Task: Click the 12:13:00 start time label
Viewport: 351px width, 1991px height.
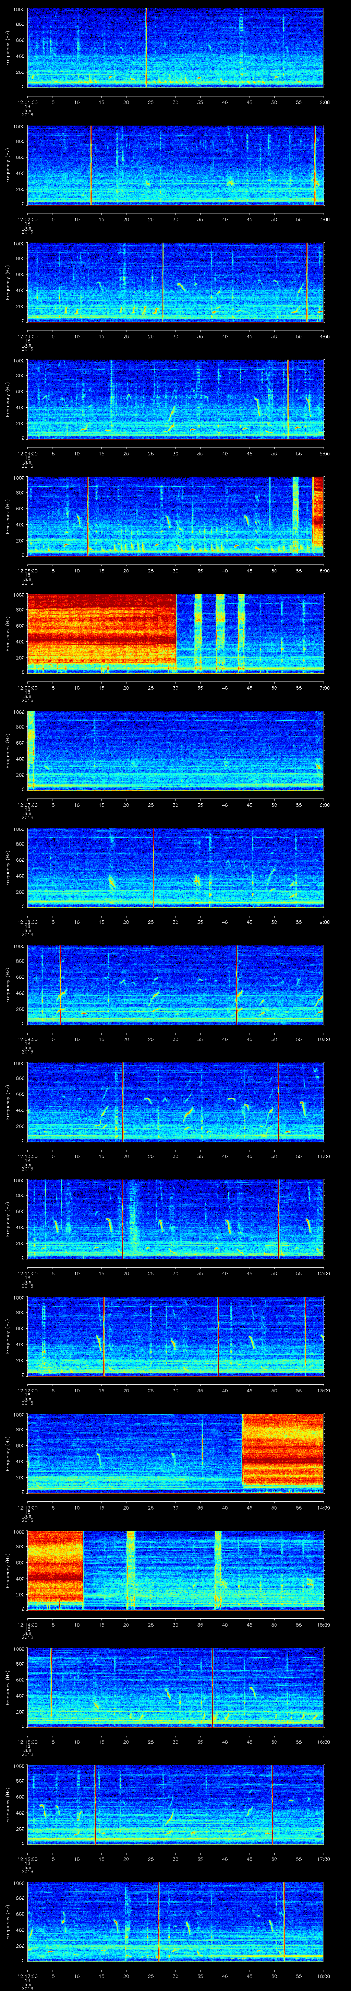Action: pos(28,1507)
